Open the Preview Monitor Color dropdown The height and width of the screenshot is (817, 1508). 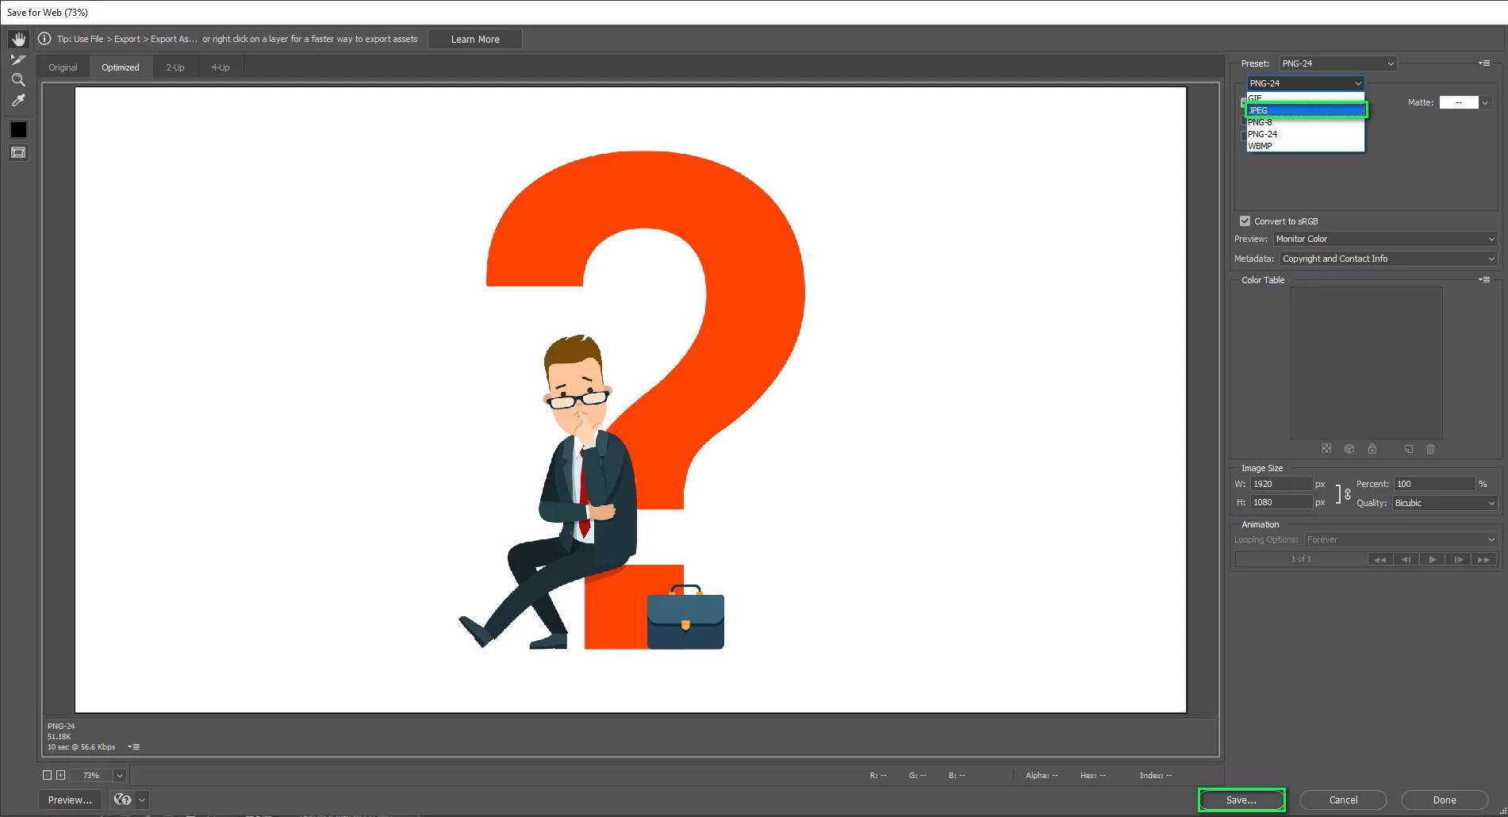(1385, 239)
